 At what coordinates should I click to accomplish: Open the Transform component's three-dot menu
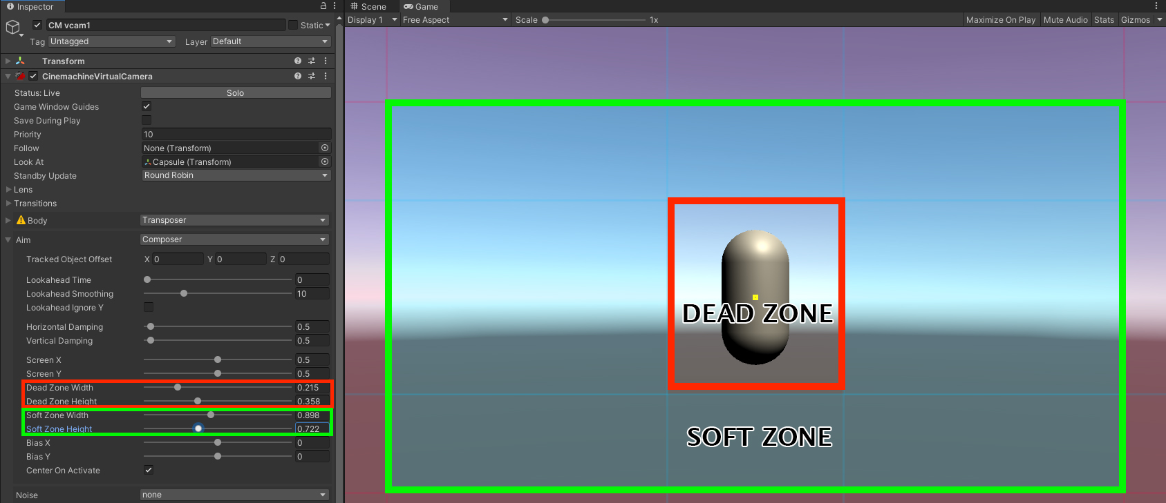[326, 61]
